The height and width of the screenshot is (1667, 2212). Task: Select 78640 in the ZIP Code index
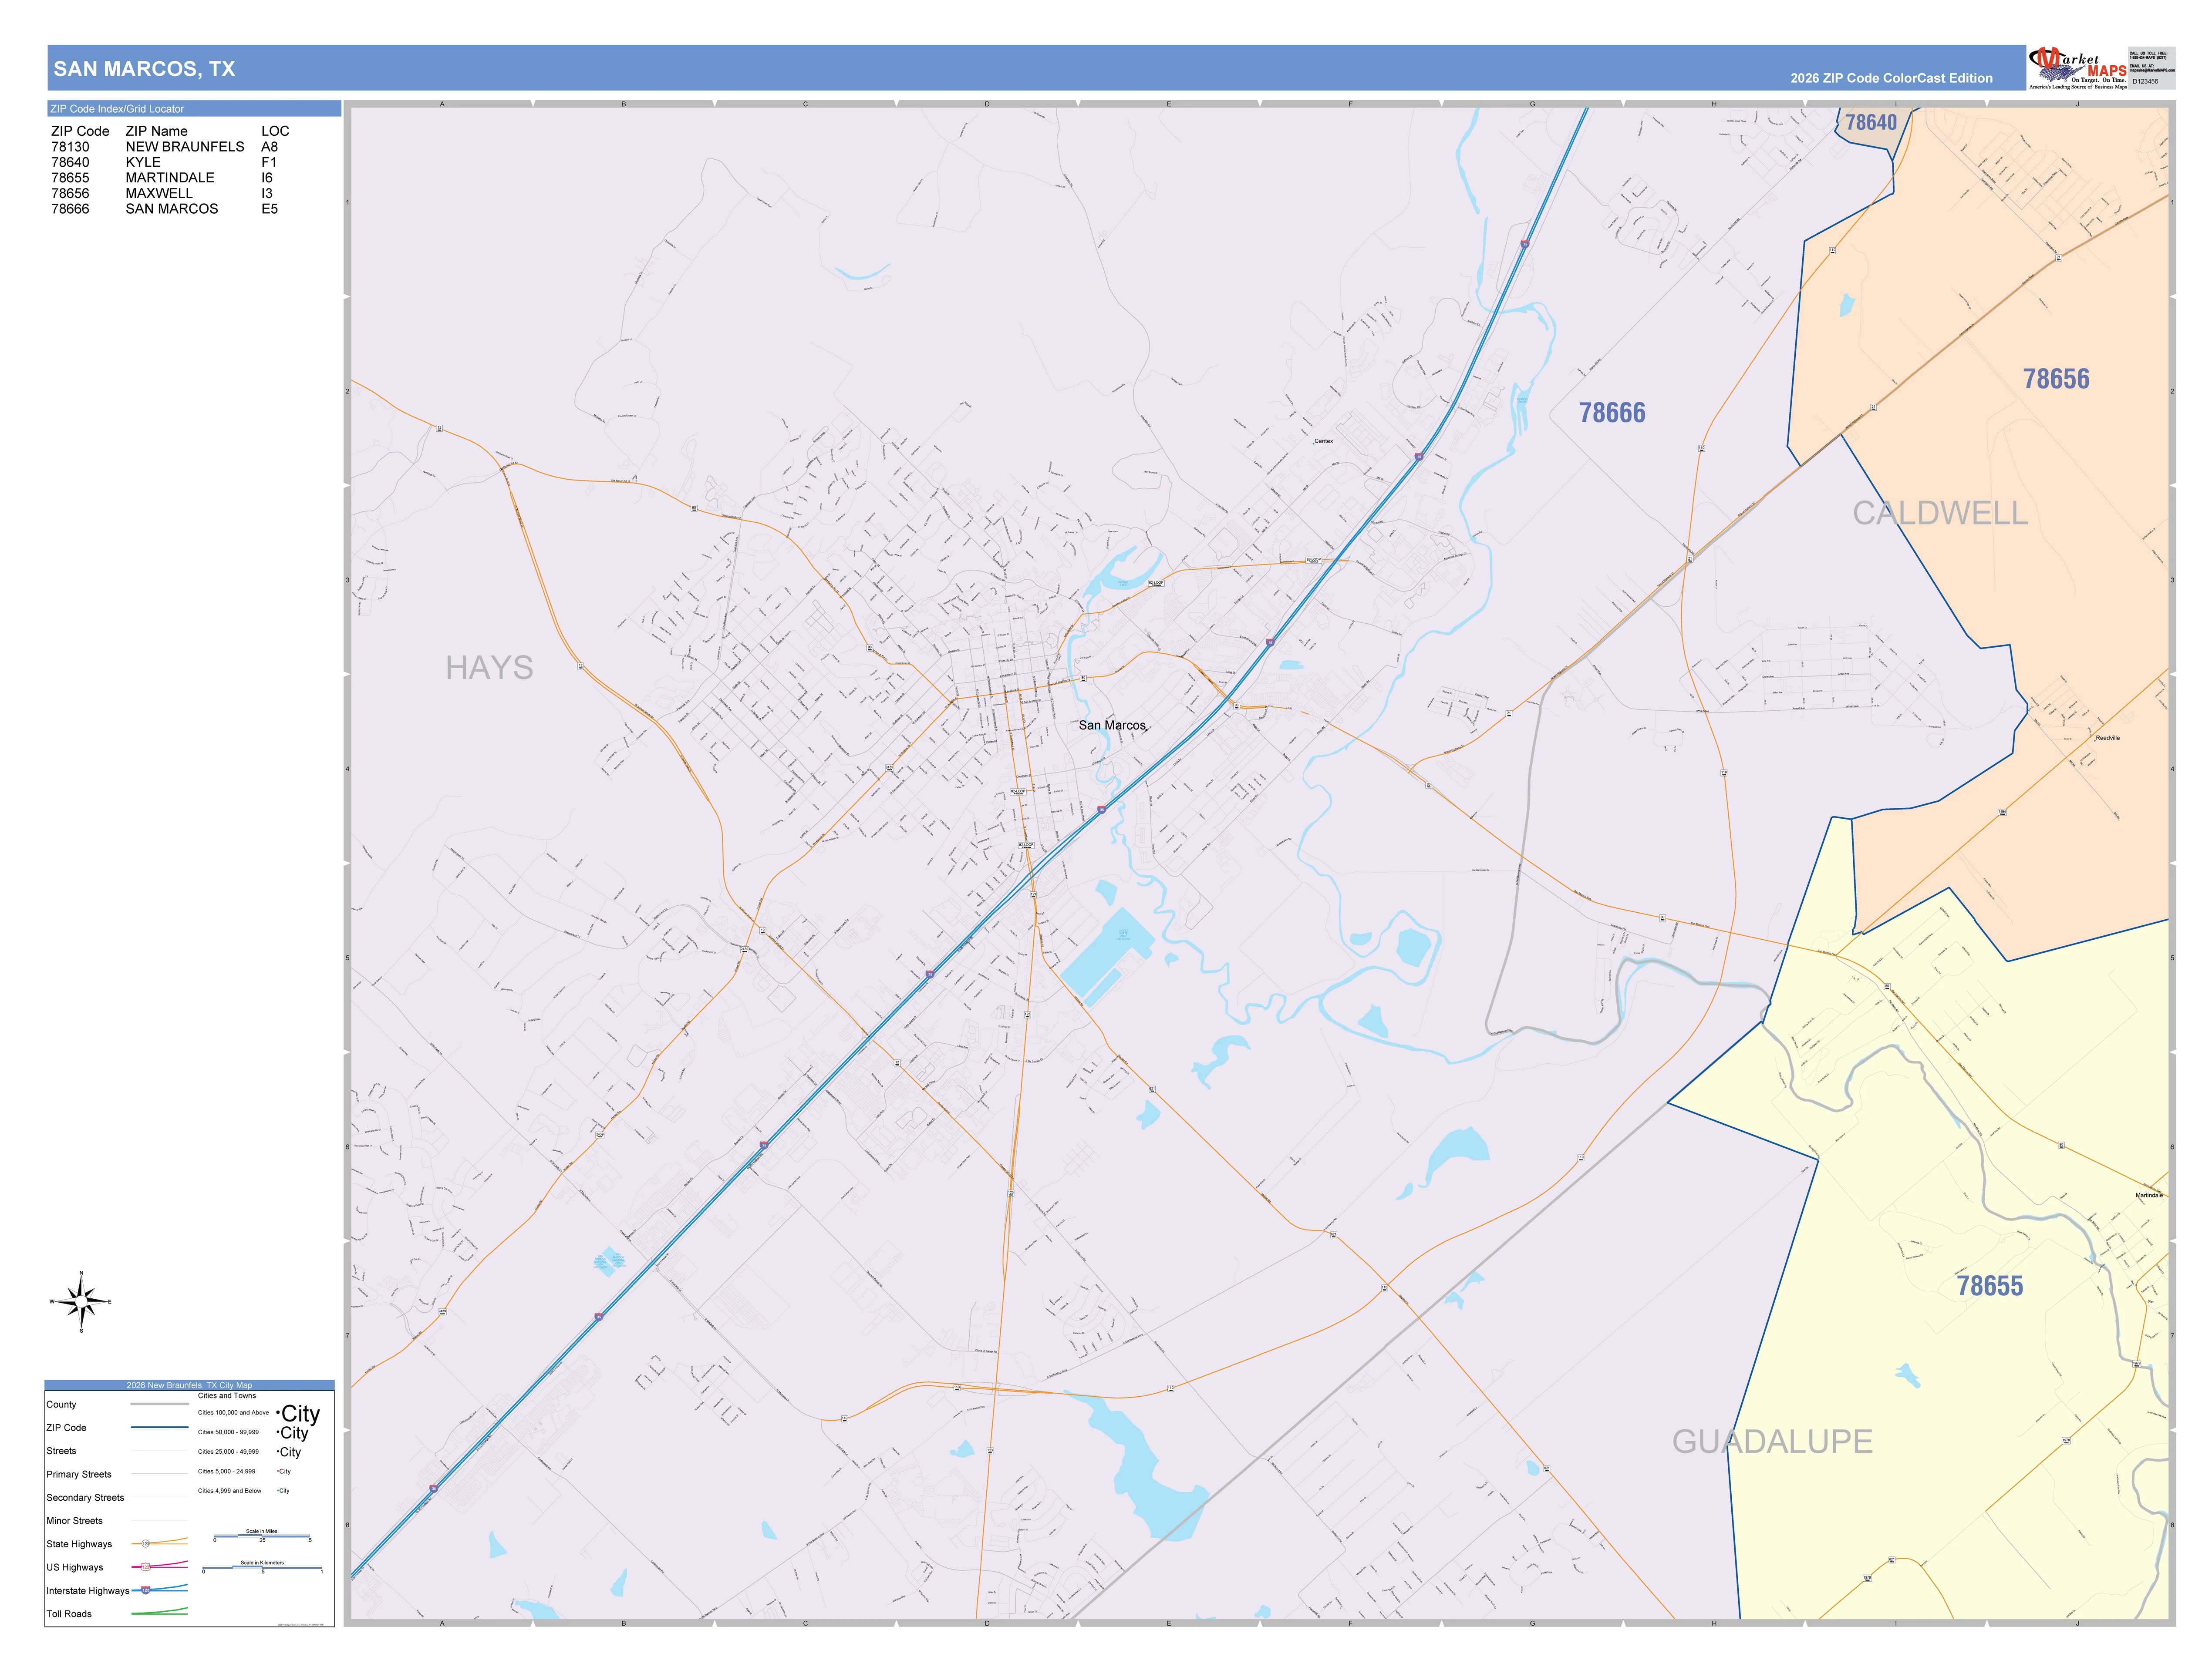70,162
